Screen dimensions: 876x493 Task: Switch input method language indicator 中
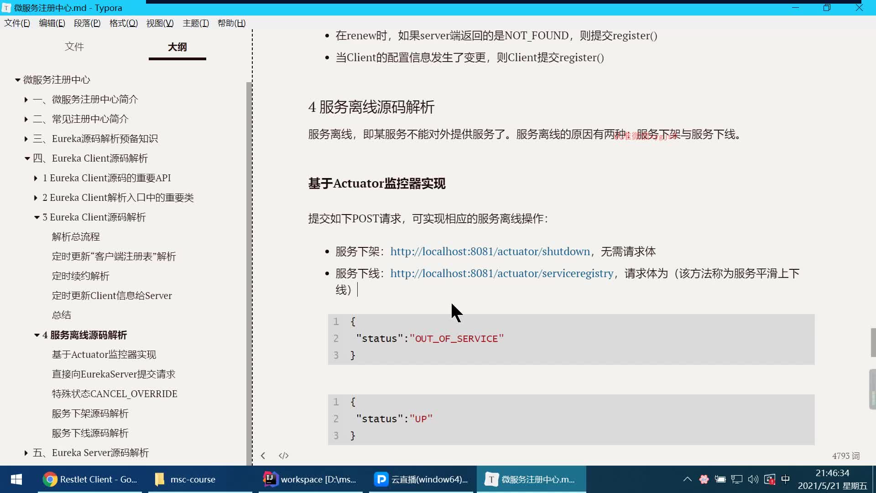click(x=786, y=479)
